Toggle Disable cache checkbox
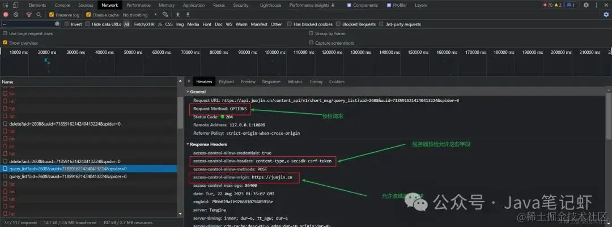Viewport: 612px width, 227px height. (88, 15)
